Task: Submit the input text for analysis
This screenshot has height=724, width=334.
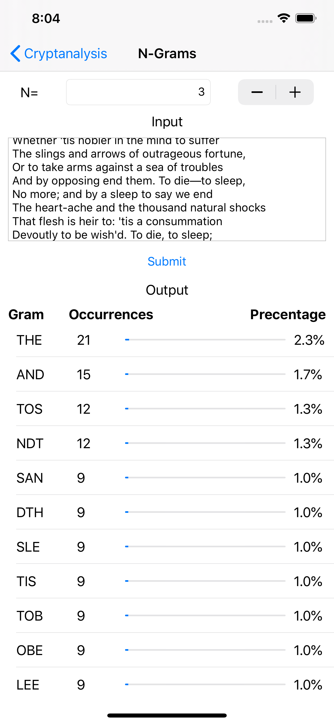Action: [x=167, y=261]
